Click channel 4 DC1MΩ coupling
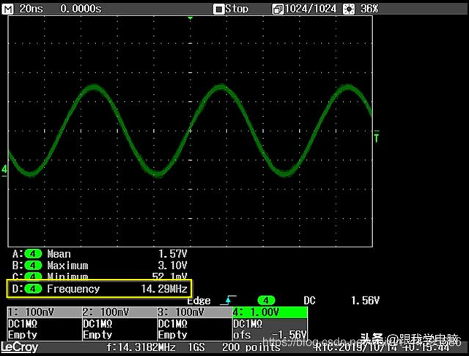Image resolution: width=469 pixels, height=356 pixels. 248,324
